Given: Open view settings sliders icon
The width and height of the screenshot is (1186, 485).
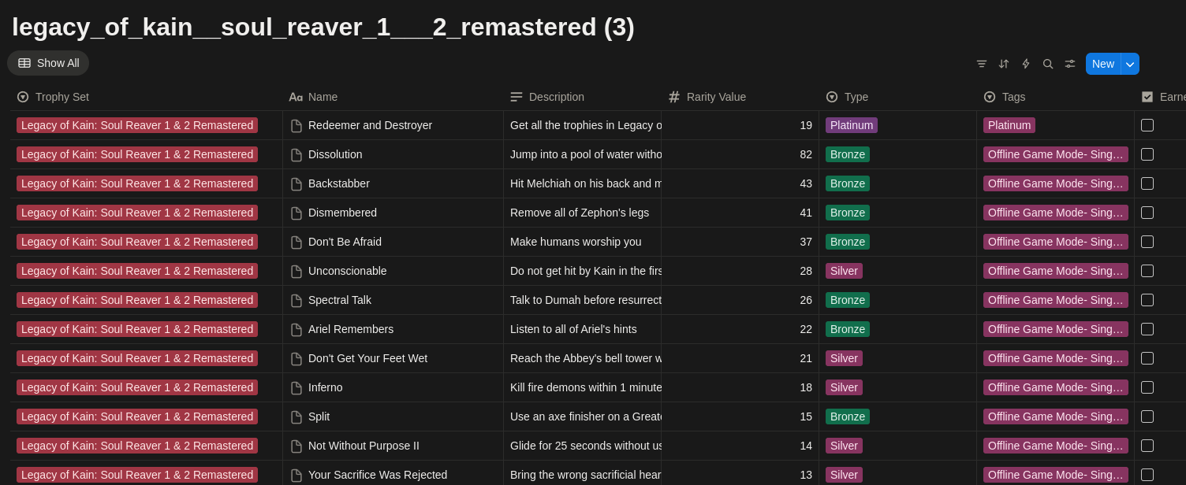Looking at the screenshot, I should point(1070,64).
